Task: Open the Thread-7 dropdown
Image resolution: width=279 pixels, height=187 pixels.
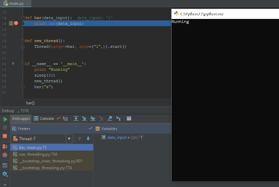Action: [69, 138]
